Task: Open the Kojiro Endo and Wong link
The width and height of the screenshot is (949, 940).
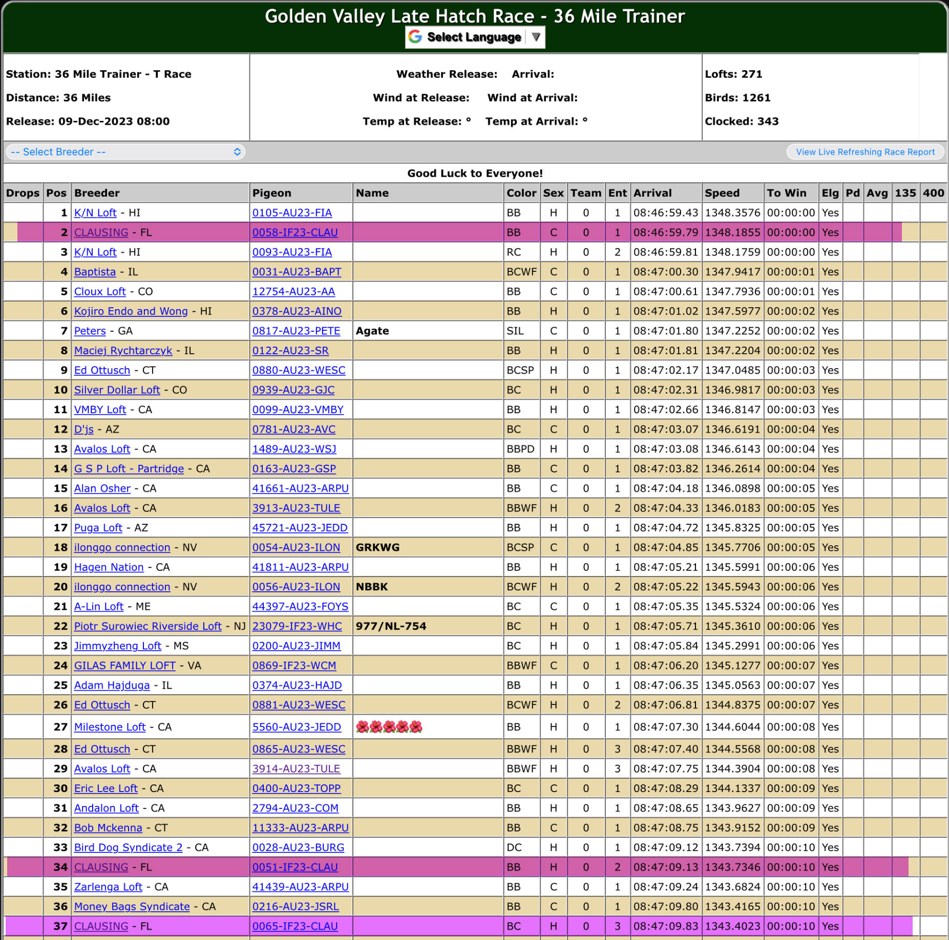Action: [131, 311]
